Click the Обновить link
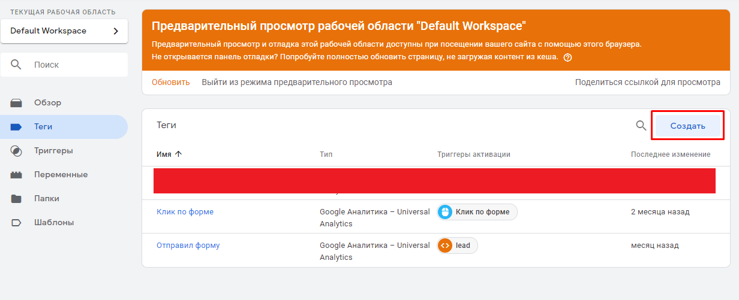The height and width of the screenshot is (300, 739). tap(170, 83)
